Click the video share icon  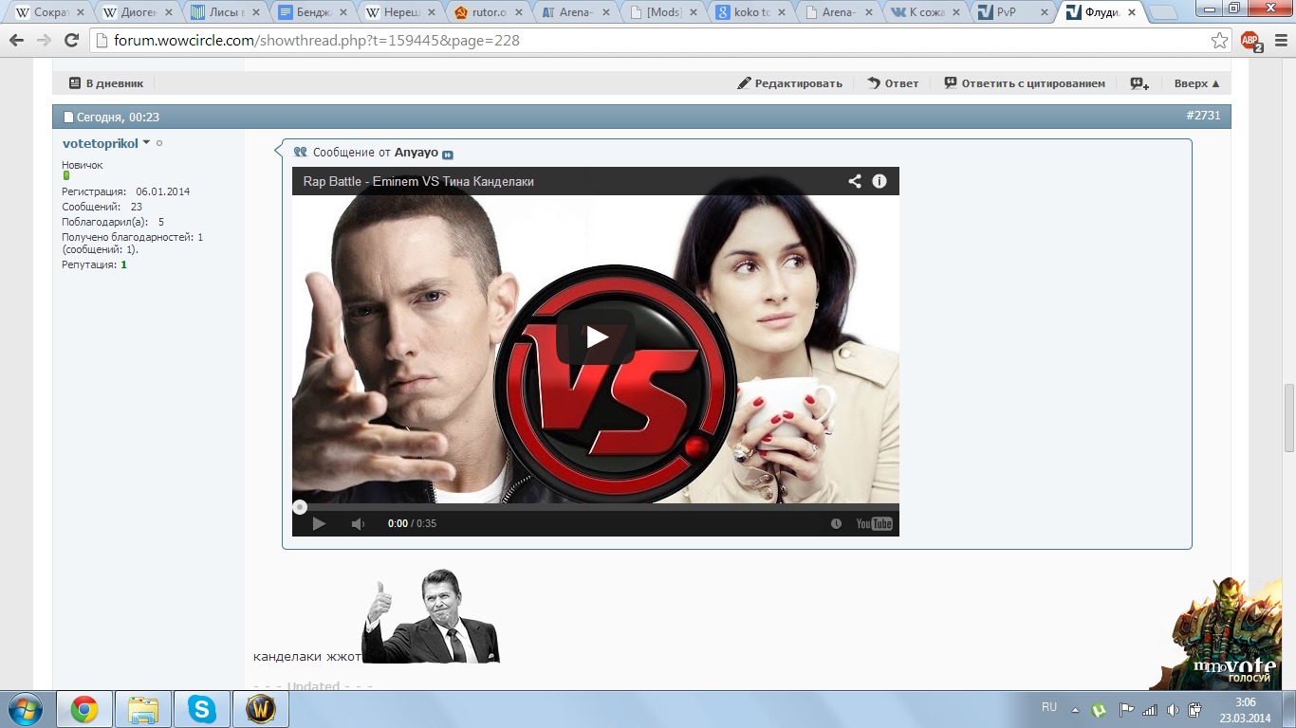pos(855,181)
